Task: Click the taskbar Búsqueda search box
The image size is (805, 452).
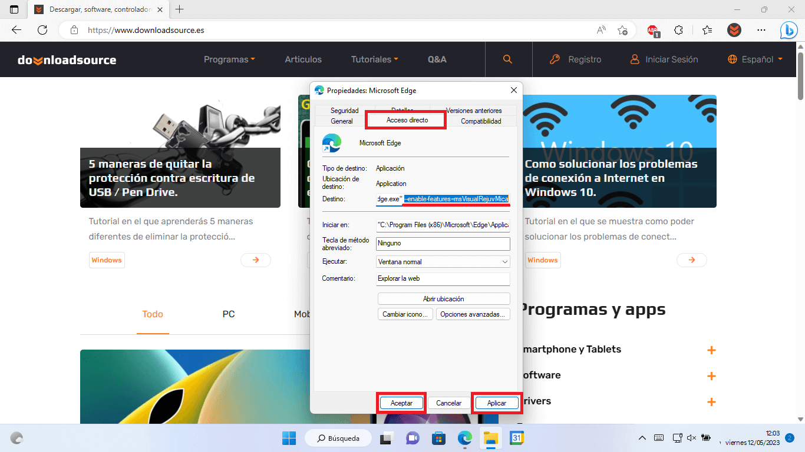Action: 338,438
